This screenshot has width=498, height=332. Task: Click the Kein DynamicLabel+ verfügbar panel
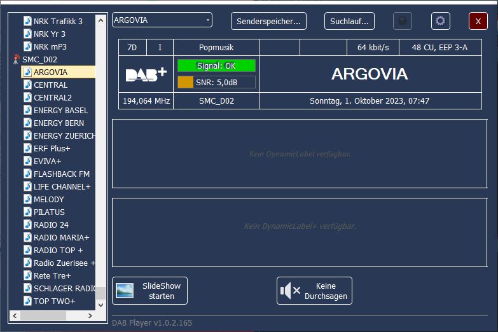[300, 232]
